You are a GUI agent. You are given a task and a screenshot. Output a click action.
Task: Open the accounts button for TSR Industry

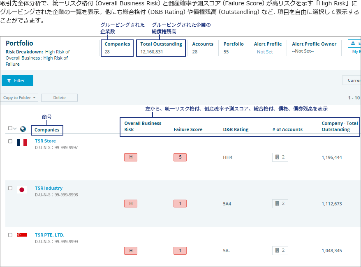280,203
